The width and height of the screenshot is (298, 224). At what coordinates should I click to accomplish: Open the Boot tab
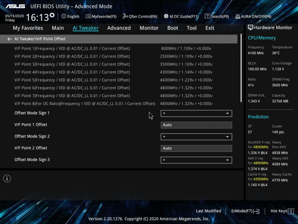(x=173, y=28)
